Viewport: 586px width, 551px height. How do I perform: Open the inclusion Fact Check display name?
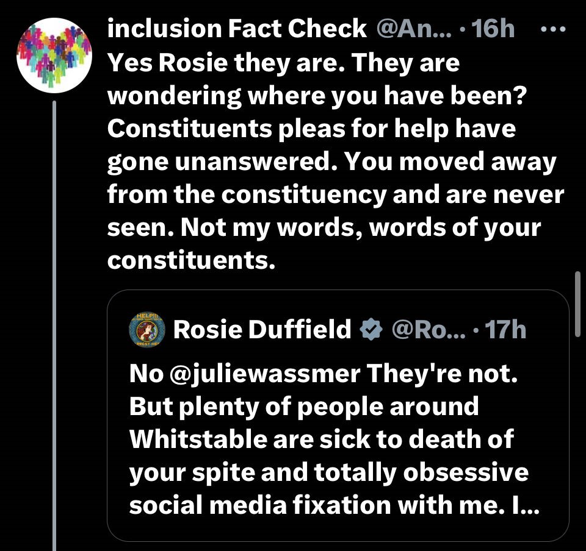point(237,29)
